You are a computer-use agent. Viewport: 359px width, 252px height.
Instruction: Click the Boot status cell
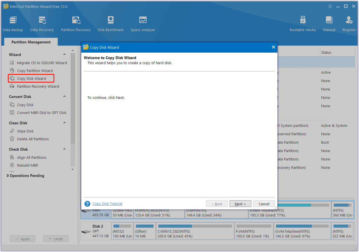pyautogui.click(x=325, y=143)
